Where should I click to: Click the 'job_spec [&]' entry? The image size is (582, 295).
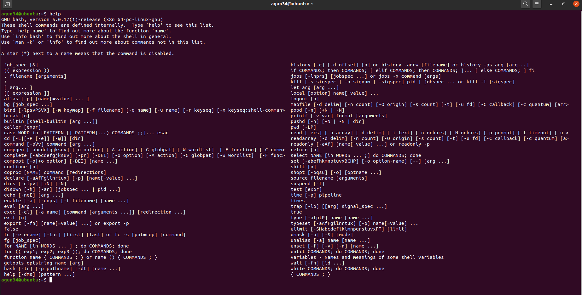(x=21, y=65)
